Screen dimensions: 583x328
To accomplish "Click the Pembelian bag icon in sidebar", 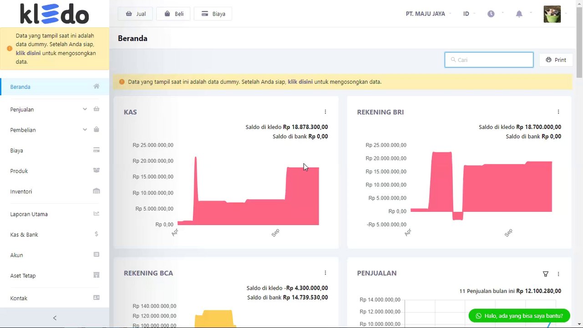I will click(x=96, y=129).
